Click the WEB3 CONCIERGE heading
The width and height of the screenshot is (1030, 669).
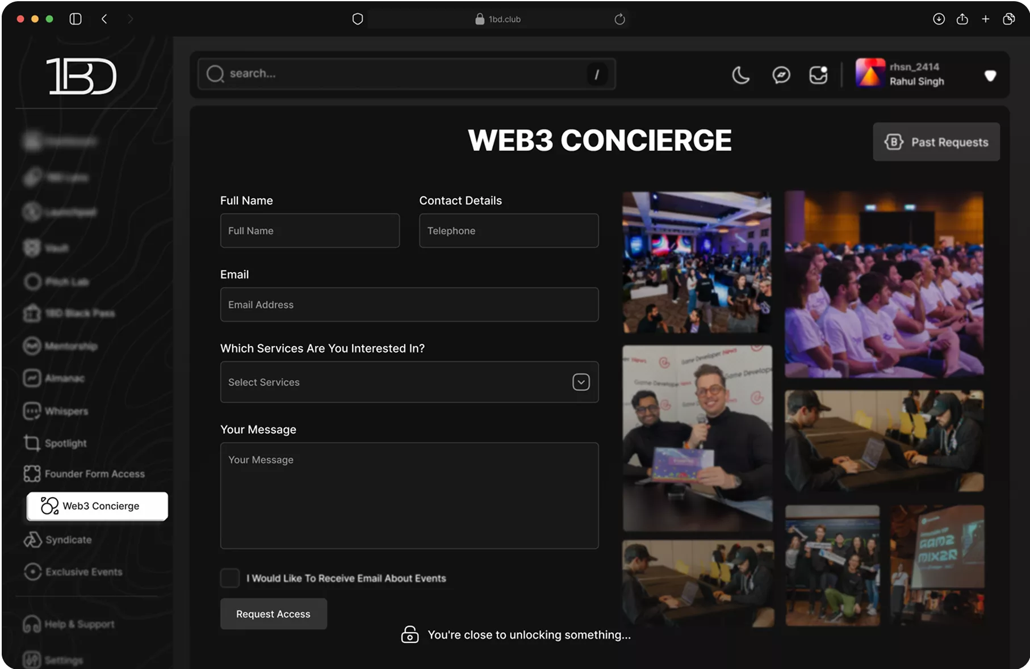[600, 140]
